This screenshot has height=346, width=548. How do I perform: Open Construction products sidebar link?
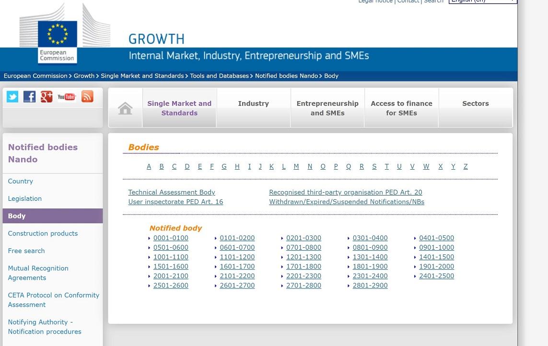(43, 233)
